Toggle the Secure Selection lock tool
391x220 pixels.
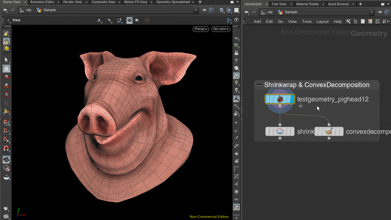(x=6, y=68)
